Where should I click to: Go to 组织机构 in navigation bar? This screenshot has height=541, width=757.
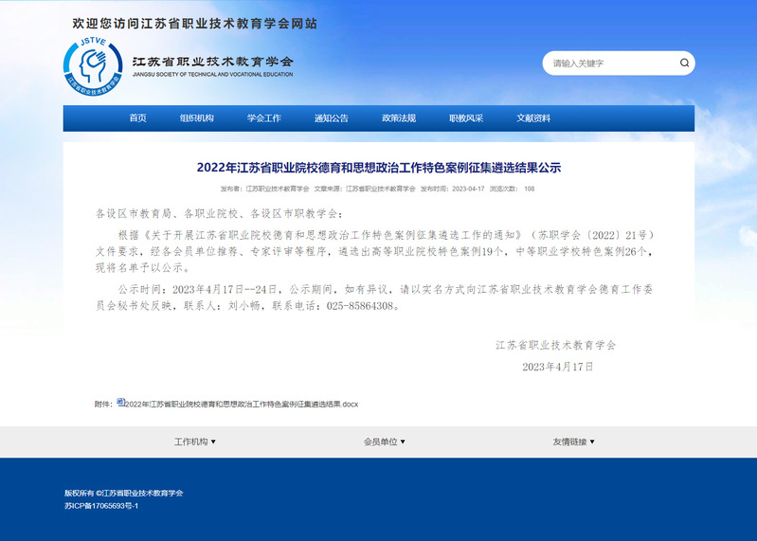(197, 118)
